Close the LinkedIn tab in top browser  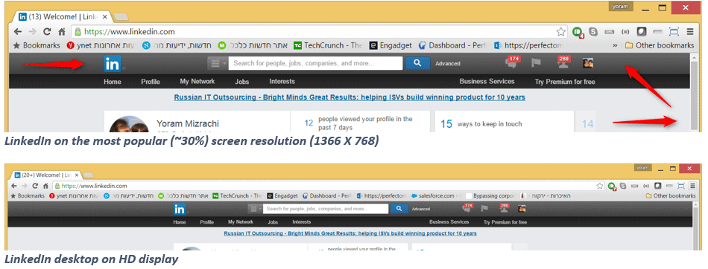(x=105, y=17)
